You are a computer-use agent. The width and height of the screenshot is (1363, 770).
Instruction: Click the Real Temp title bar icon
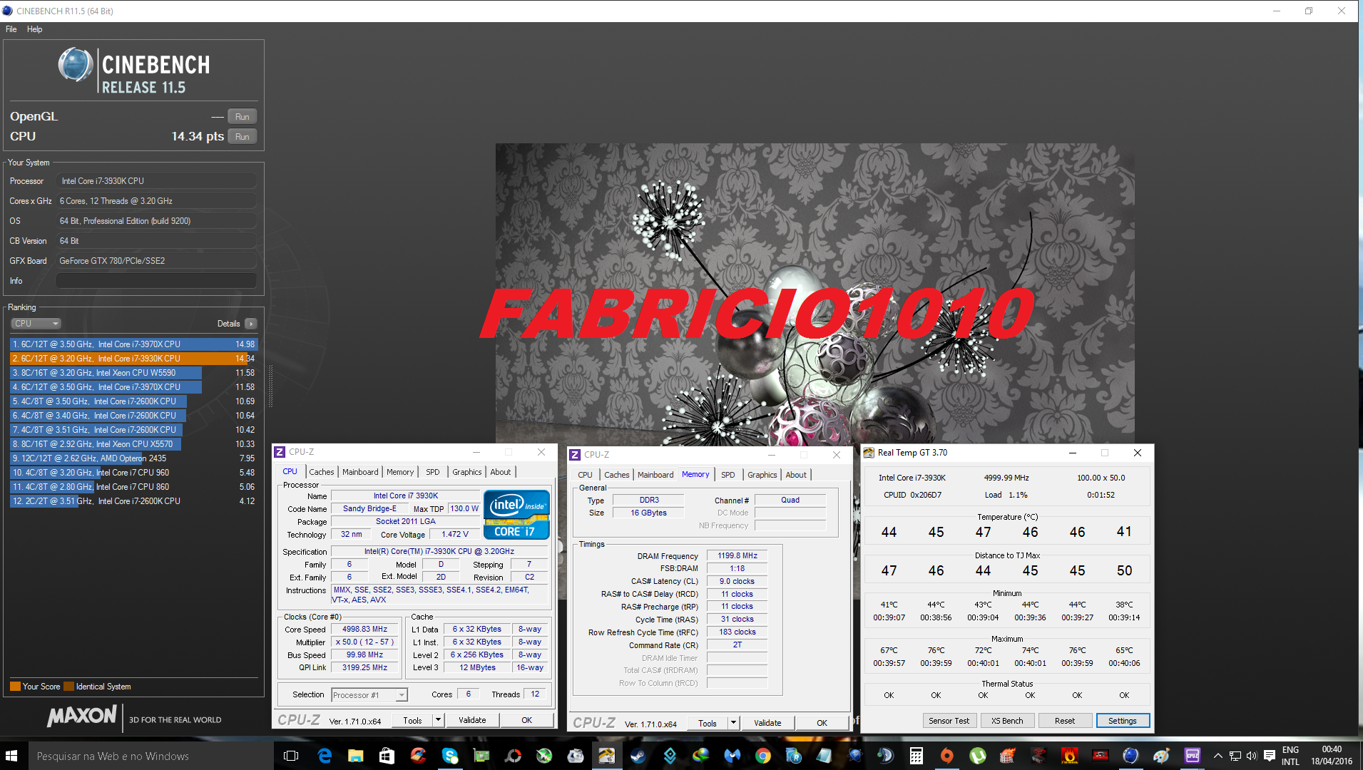869,453
